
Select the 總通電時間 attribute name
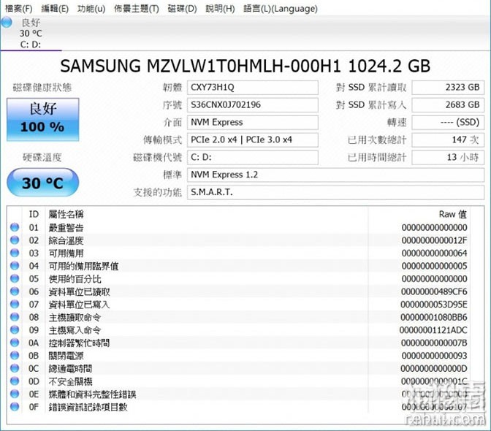pos(70,369)
